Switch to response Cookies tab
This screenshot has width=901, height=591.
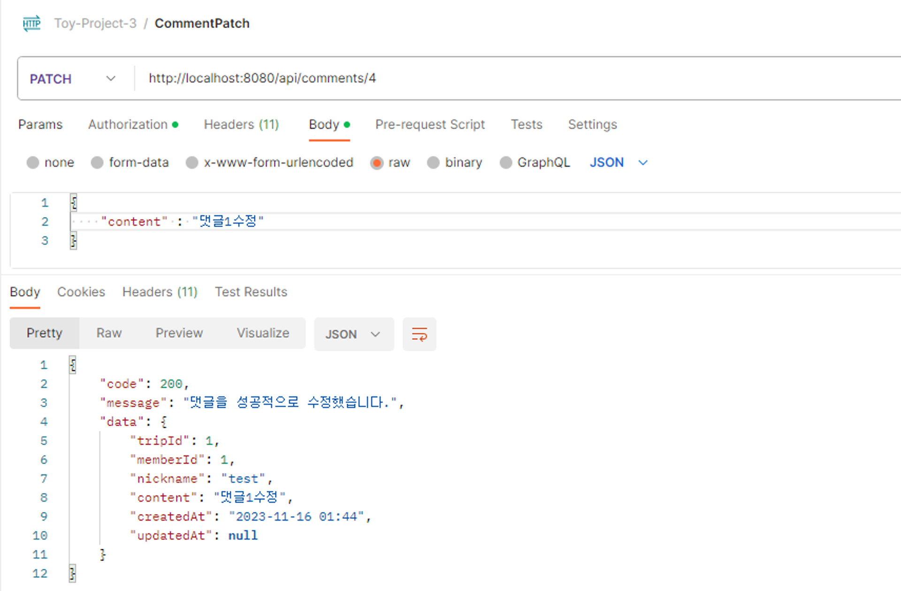pyautogui.click(x=81, y=292)
